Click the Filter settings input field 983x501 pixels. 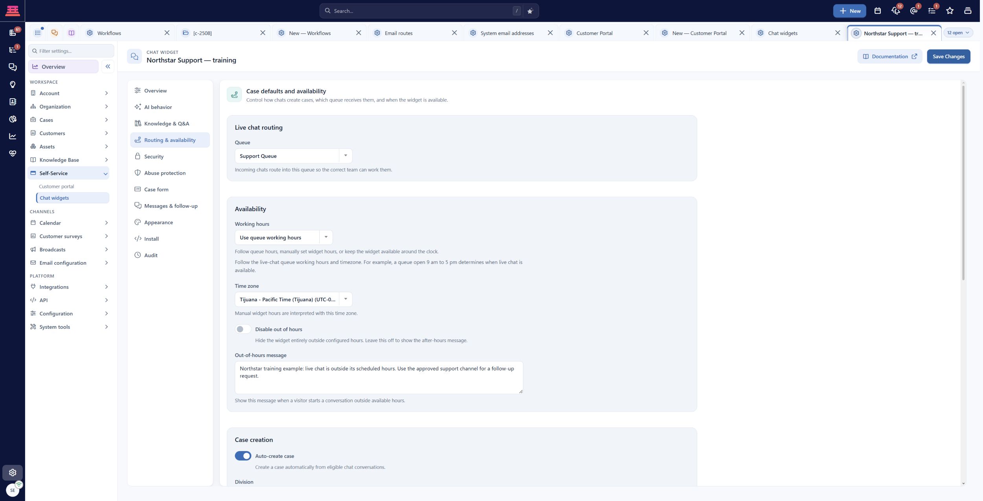point(71,51)
